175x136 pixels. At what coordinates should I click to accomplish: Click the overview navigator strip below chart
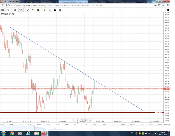pyautogui.click(x=85, y=128)
